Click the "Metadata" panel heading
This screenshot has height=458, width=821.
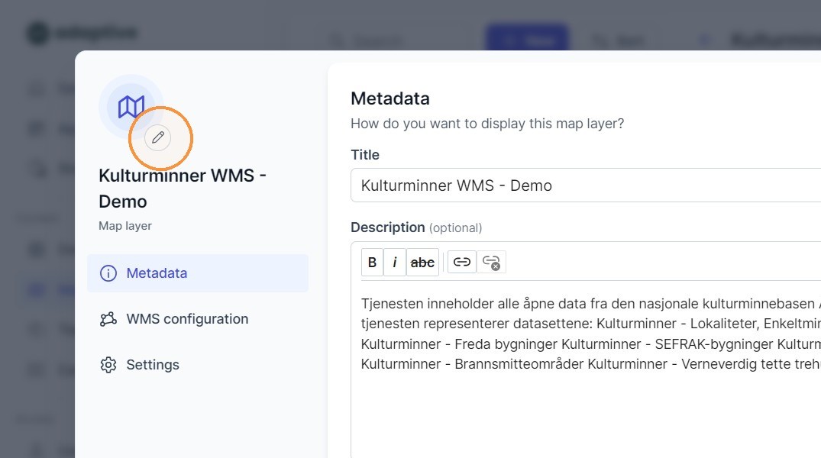point(390,98)
